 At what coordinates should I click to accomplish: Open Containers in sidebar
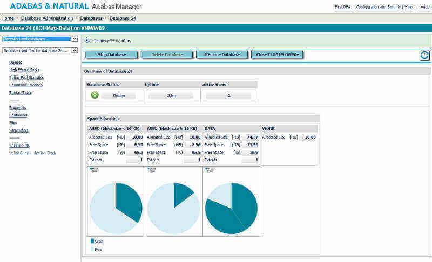[18, 115]
